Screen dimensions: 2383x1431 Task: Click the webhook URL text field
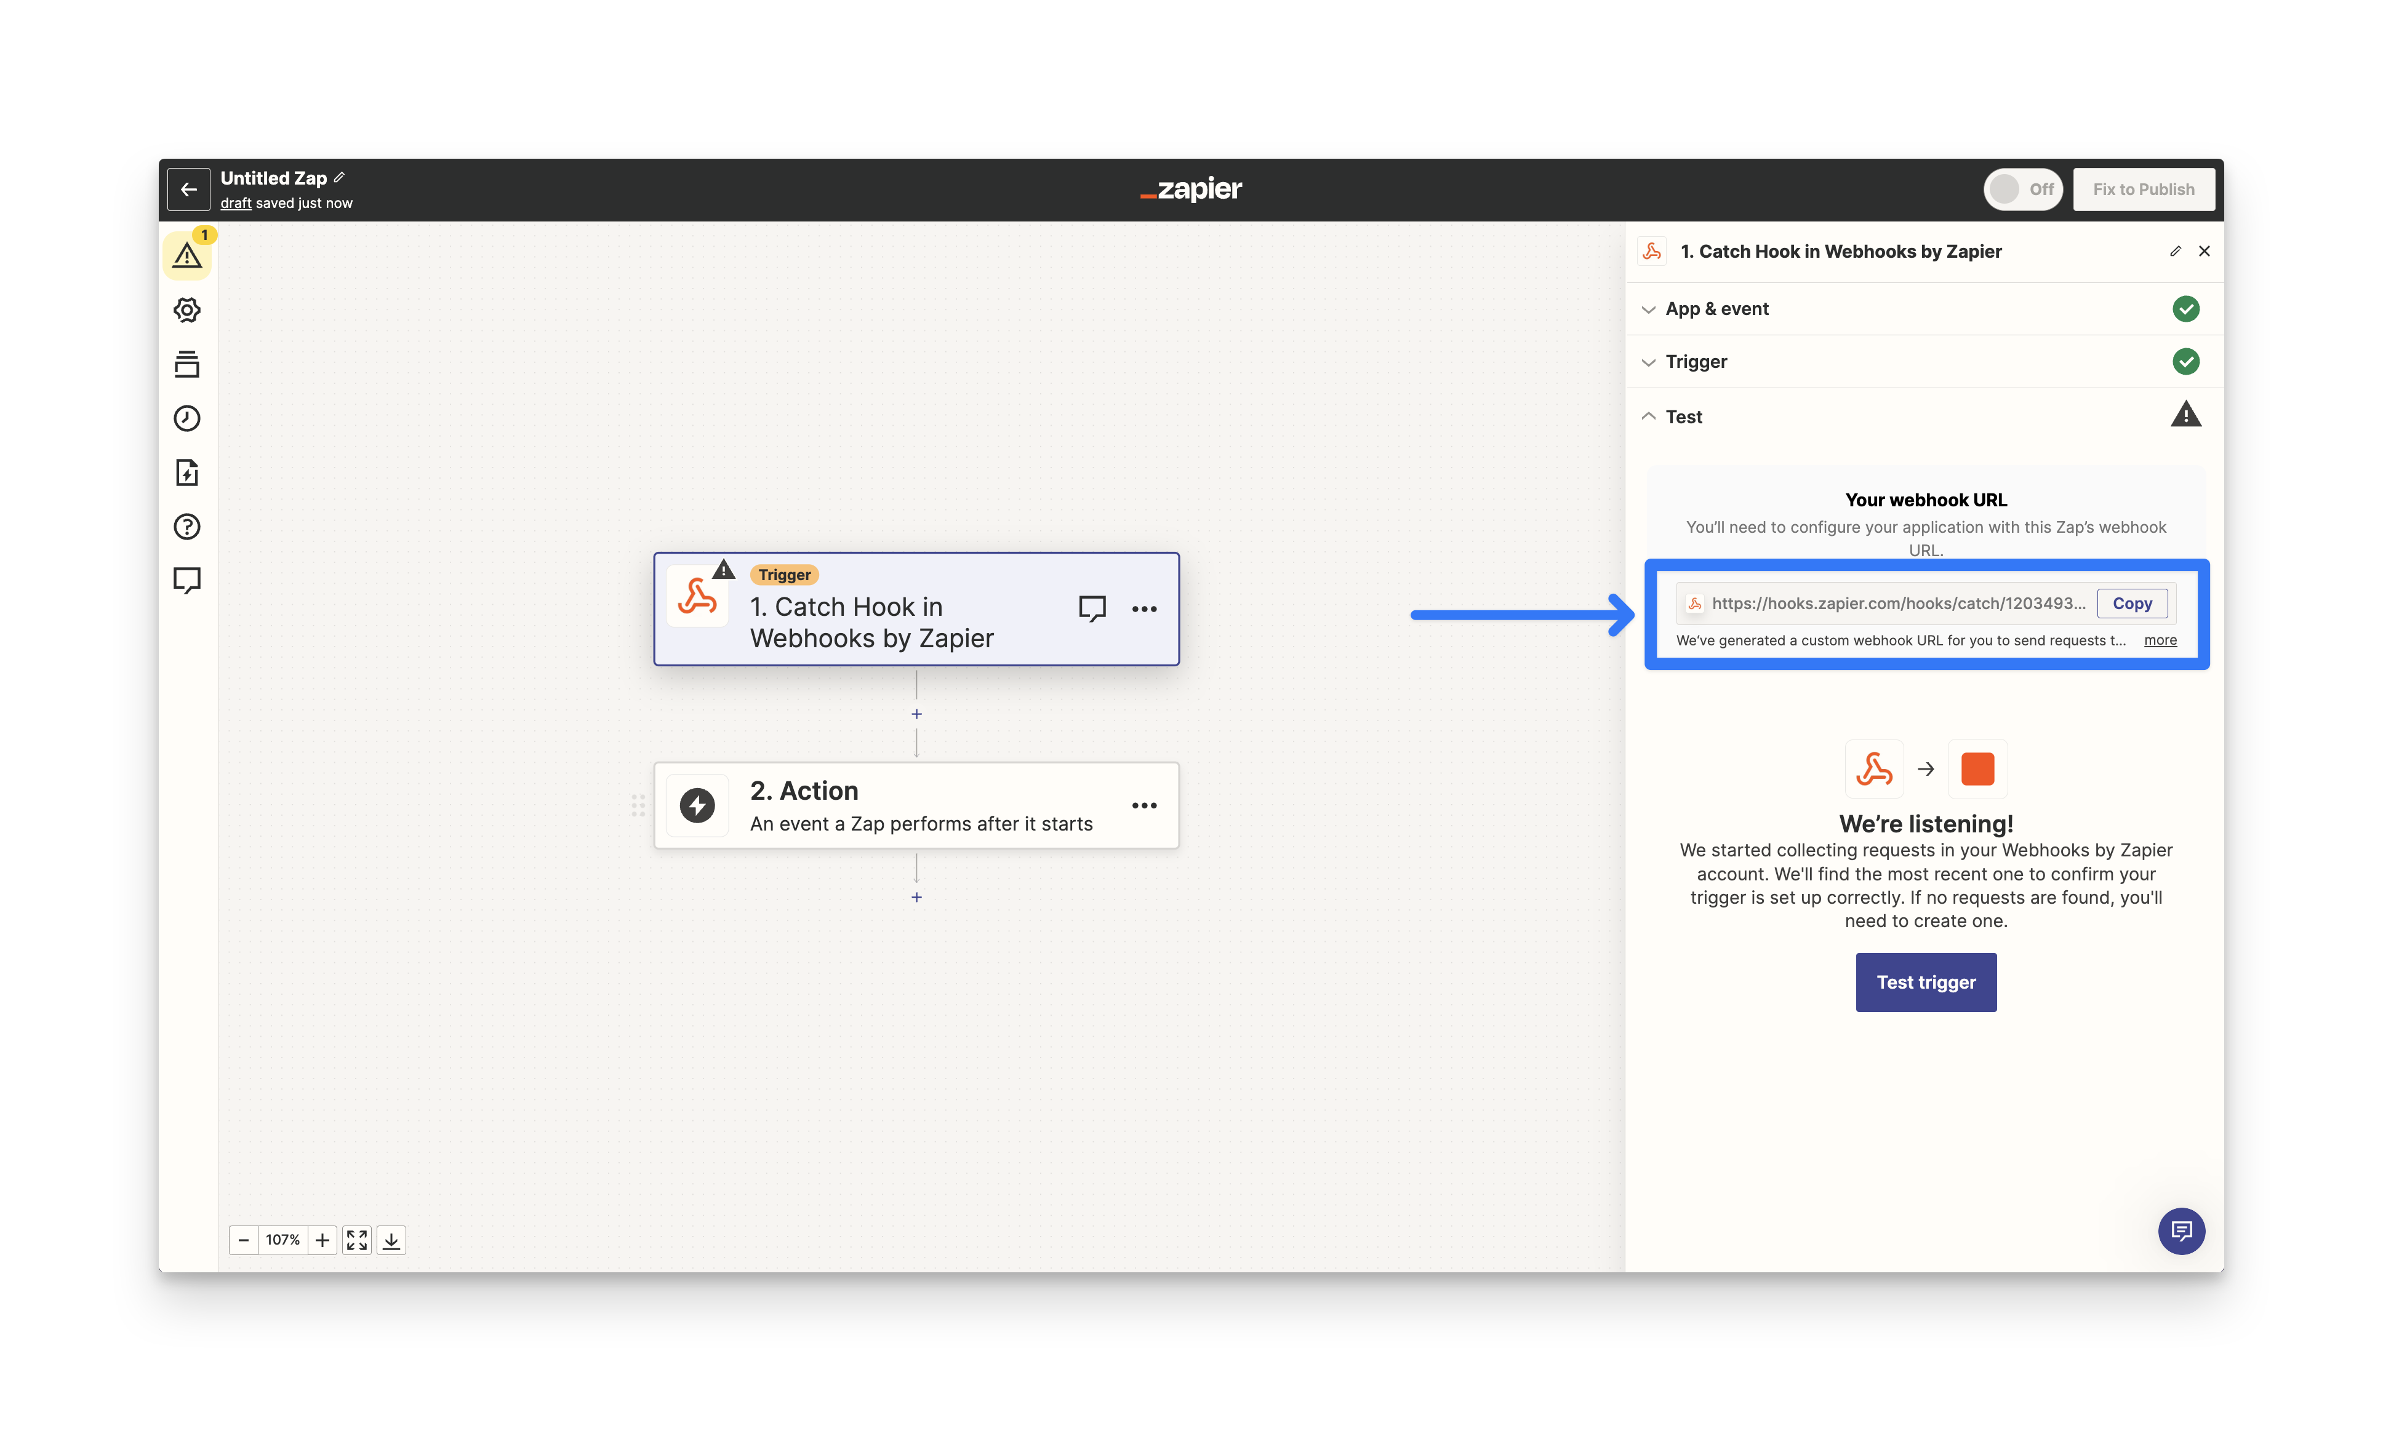[1896, 604]
